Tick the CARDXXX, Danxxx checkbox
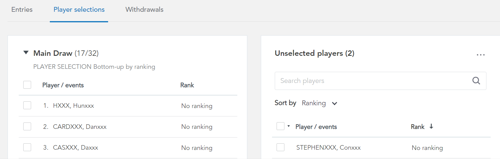The image size is (500, 159). (x=27, y=126)
